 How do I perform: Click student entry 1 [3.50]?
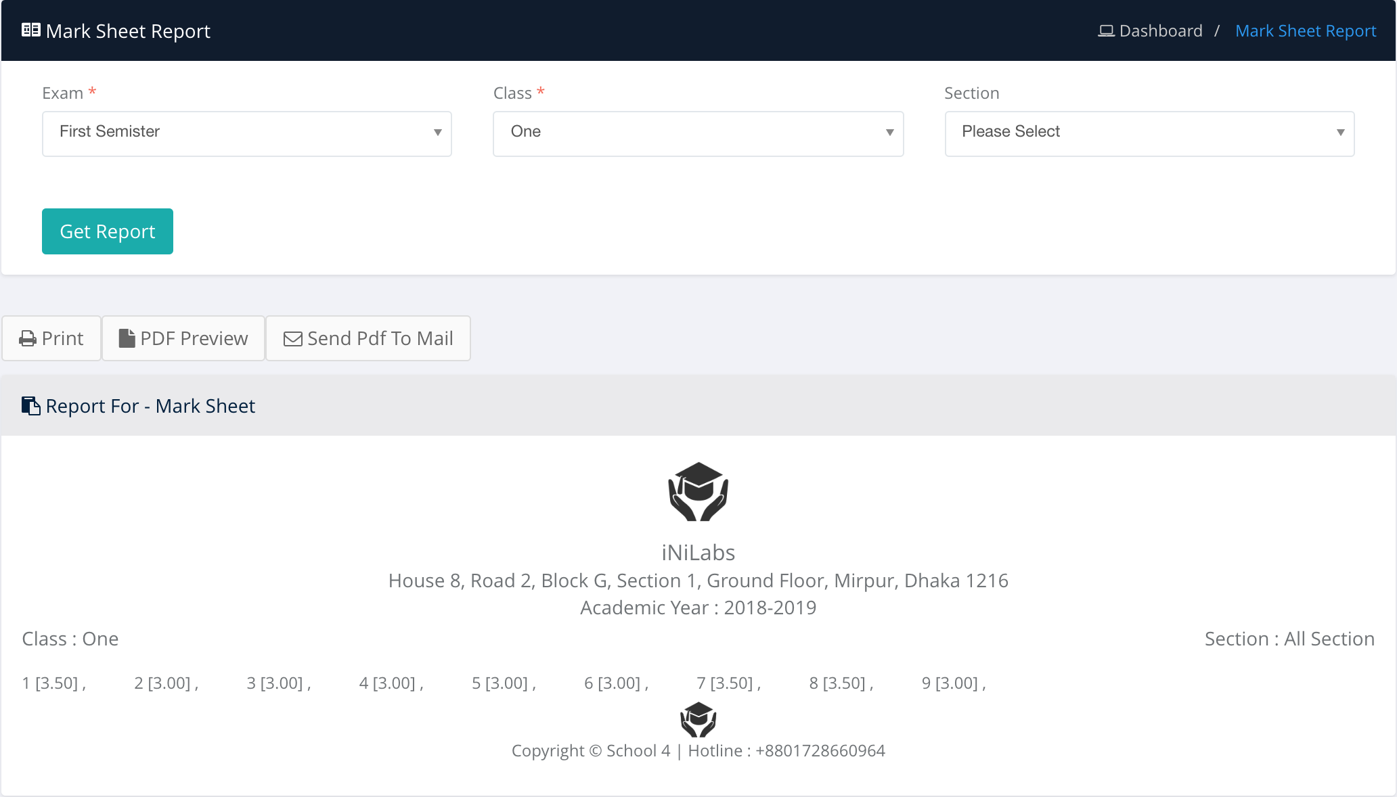click(53, 683)
